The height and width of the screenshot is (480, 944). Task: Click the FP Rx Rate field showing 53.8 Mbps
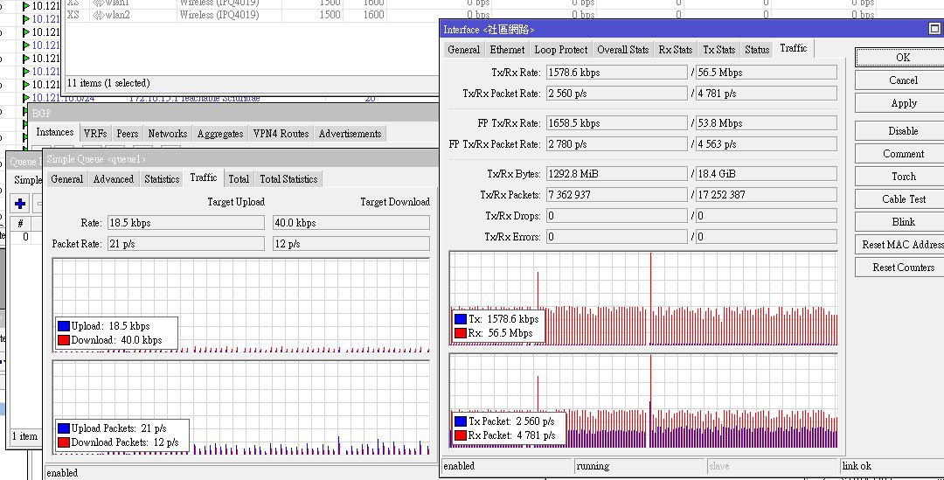(766, 123)
